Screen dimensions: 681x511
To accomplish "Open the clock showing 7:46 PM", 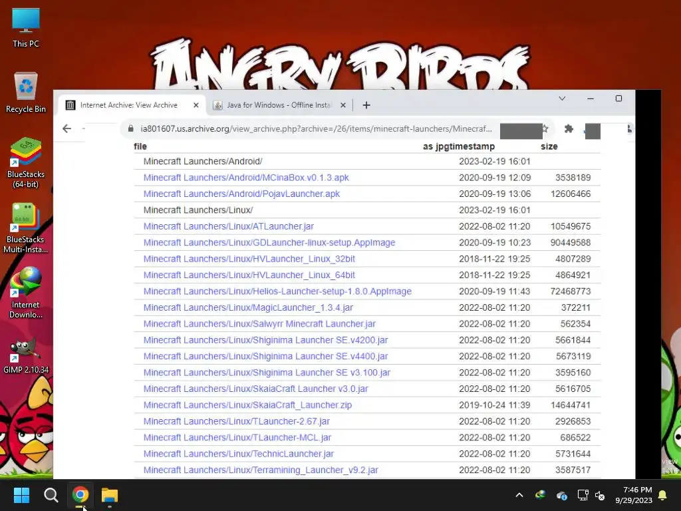I will (634, 495).
